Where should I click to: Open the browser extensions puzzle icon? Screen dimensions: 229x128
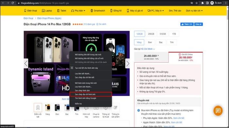(x=203, y=3)
